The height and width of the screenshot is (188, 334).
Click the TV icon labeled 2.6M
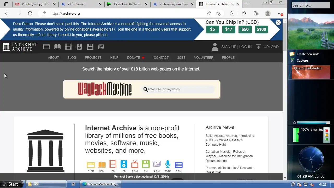point(135,164)
